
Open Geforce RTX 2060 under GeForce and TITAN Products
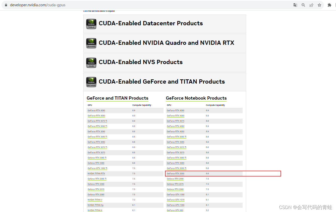pyautogui.click(x=96, y=194)
